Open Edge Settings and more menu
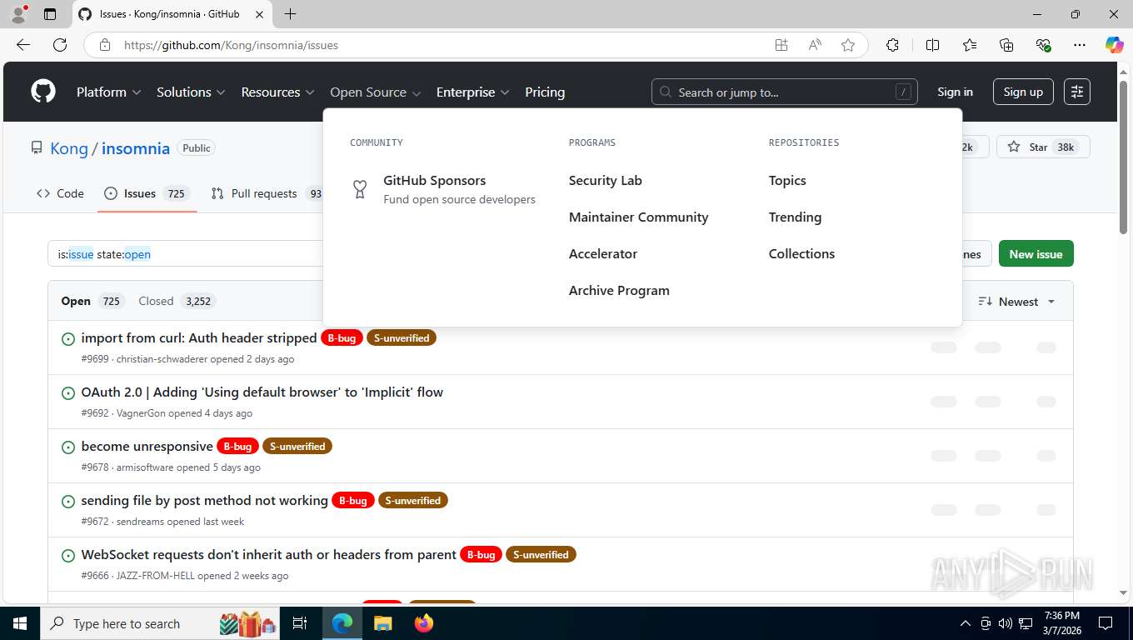The image size is (1133, 640). (1080, 45)
